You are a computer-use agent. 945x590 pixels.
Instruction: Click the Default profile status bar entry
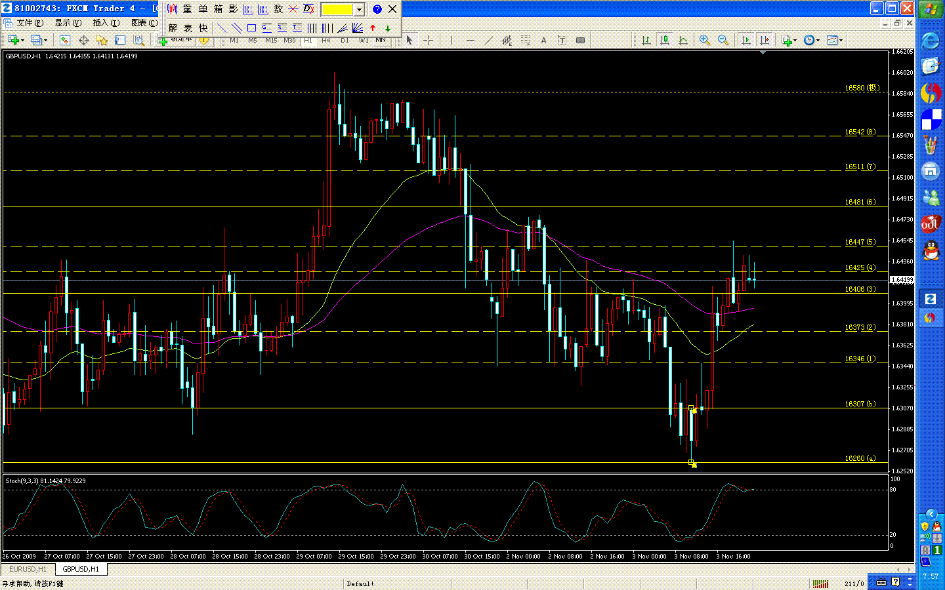[360, 583]
